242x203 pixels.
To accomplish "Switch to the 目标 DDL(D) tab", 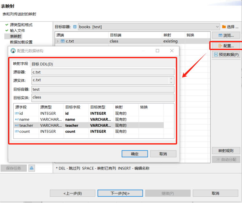I will [x=42, y=64].
